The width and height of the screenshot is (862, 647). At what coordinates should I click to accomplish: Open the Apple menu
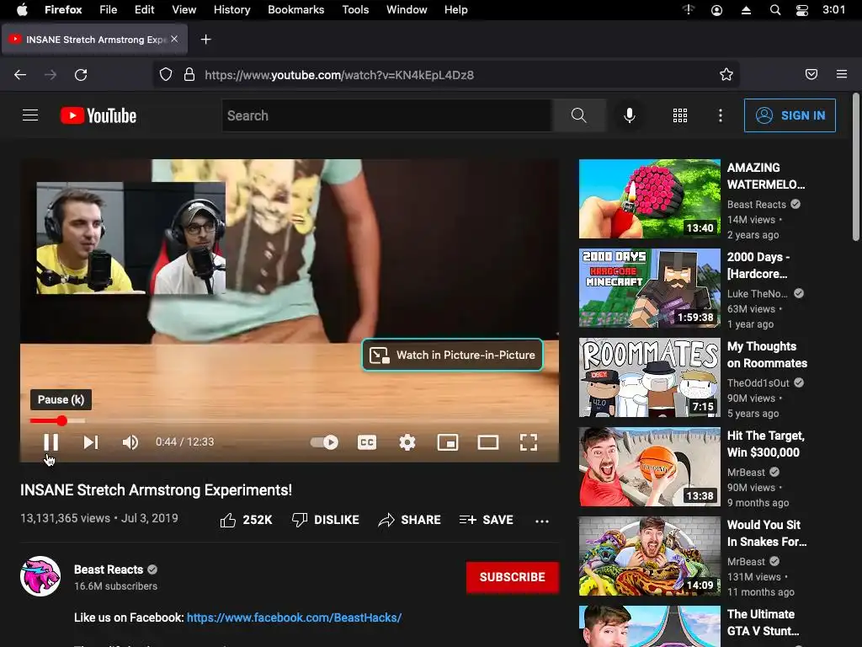(22, 10)
